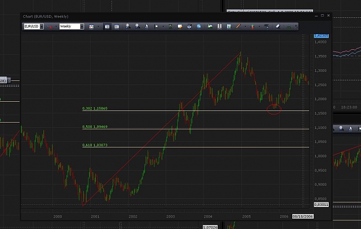Click the green landscape picture icon

[210, 27]
